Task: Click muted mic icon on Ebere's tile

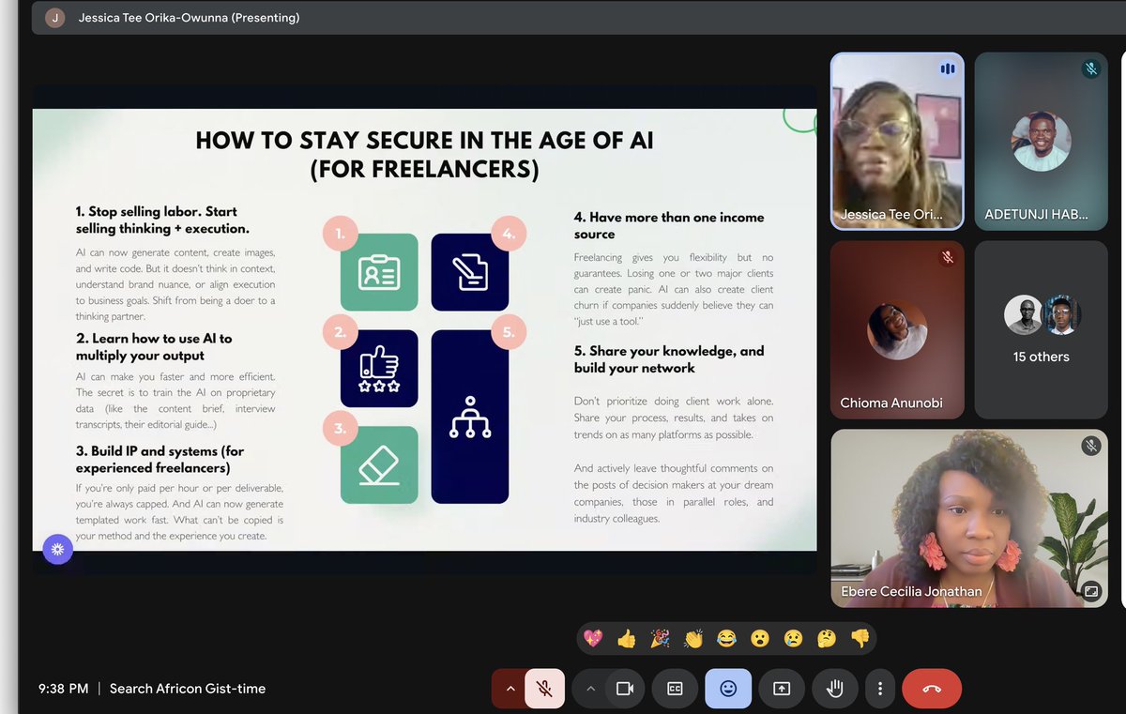Action: (1090, 446)
